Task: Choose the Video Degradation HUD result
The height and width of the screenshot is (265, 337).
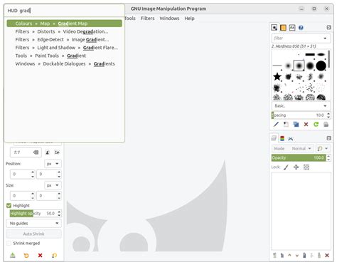Action: coord(64,31)
